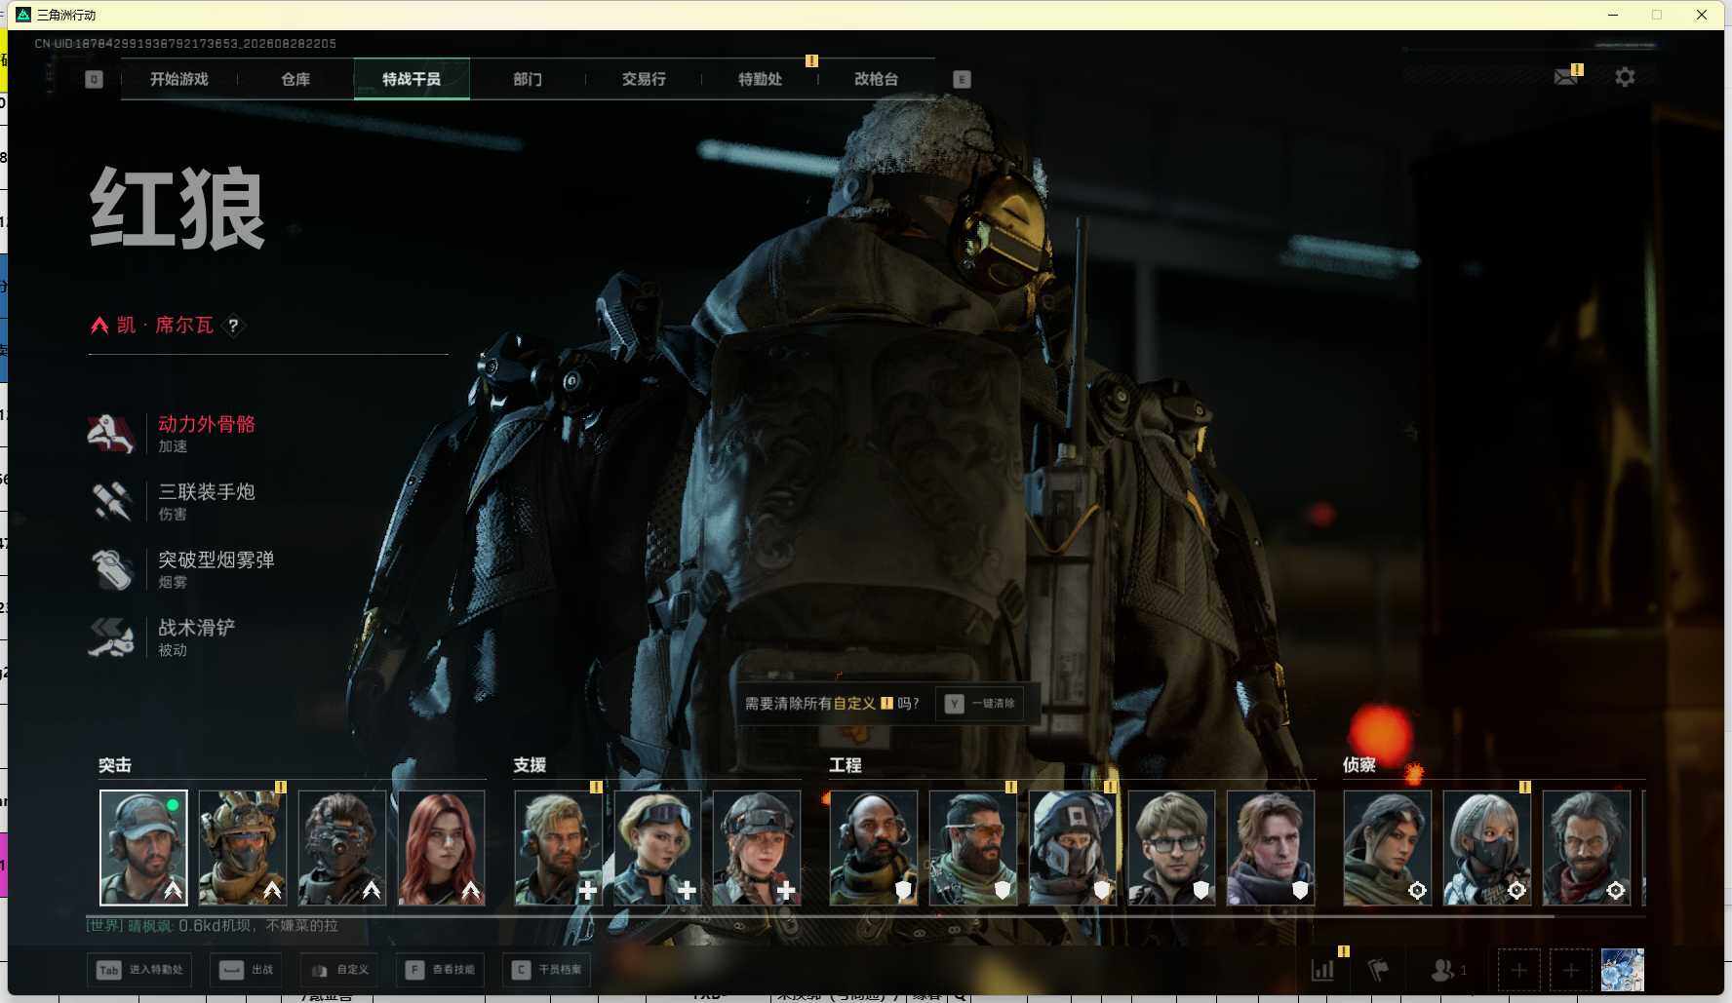This screenshot has width=1732, height=1003.
Task: Select the 突破型烟雾弹 skill icon
Action: click(110, 569)
